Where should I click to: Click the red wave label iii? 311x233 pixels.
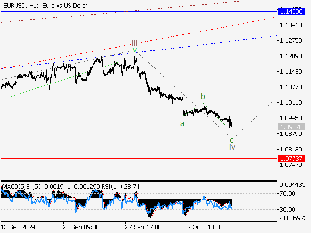135,43
